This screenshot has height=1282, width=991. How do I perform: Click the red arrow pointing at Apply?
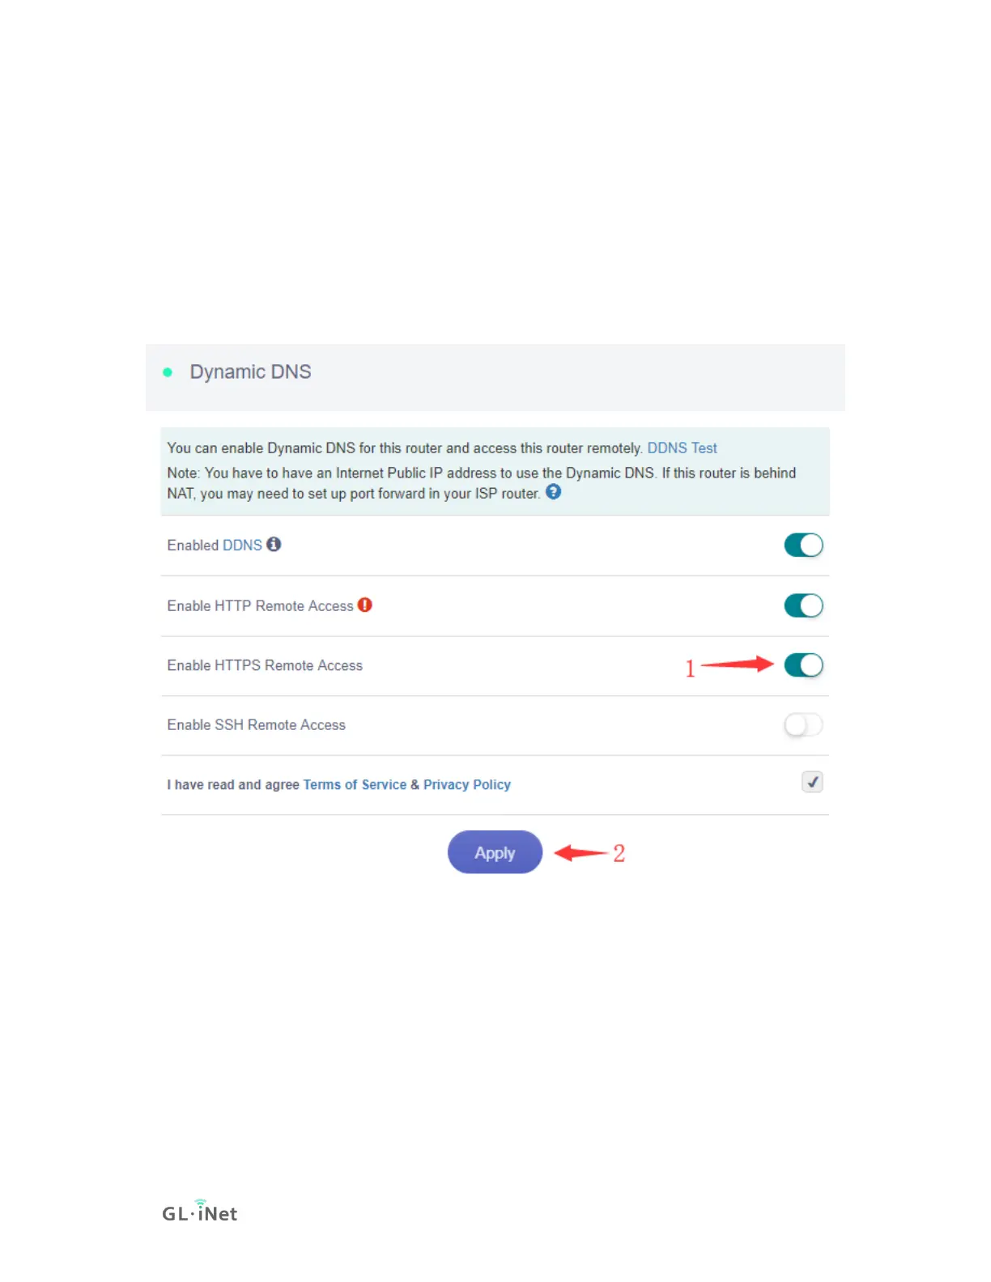[x=581, y=852]
